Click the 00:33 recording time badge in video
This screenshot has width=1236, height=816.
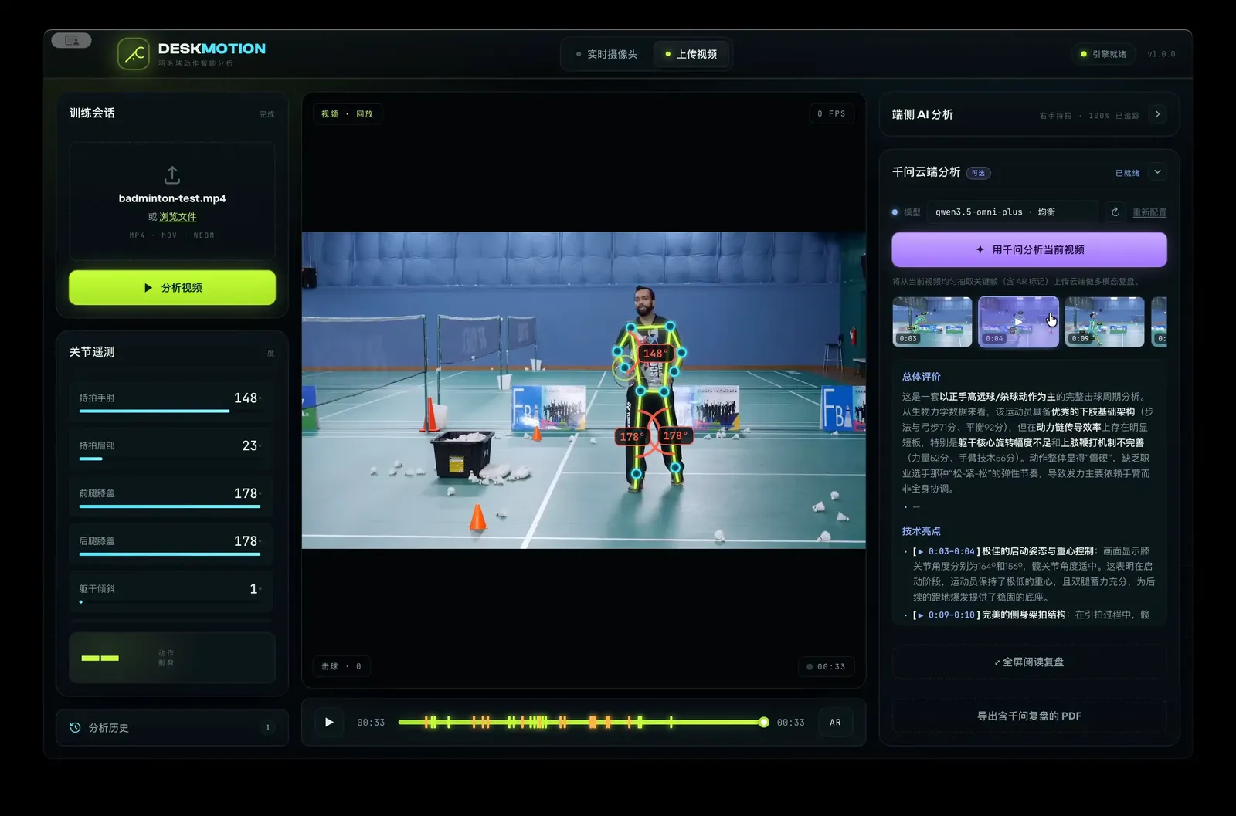pos(826,666)
